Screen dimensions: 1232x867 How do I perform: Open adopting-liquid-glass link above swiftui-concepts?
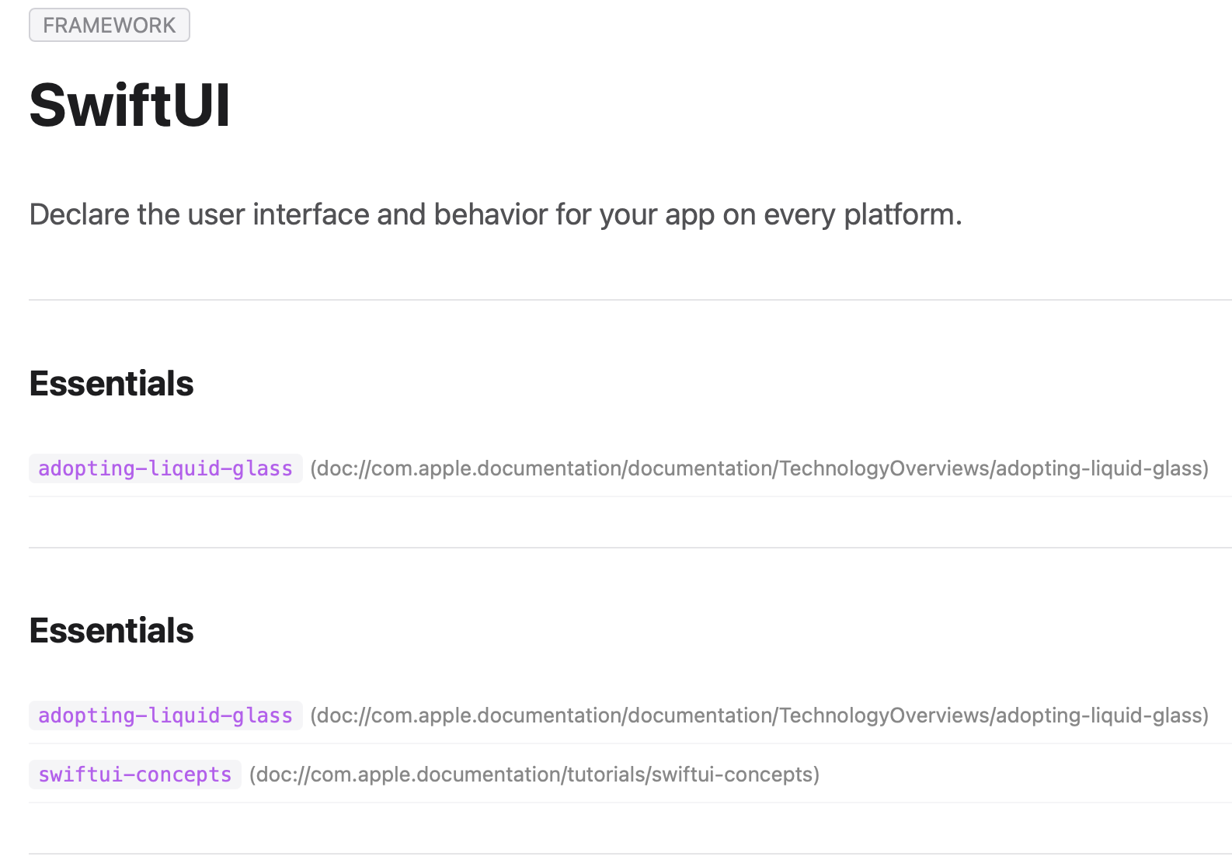(165, 716)
